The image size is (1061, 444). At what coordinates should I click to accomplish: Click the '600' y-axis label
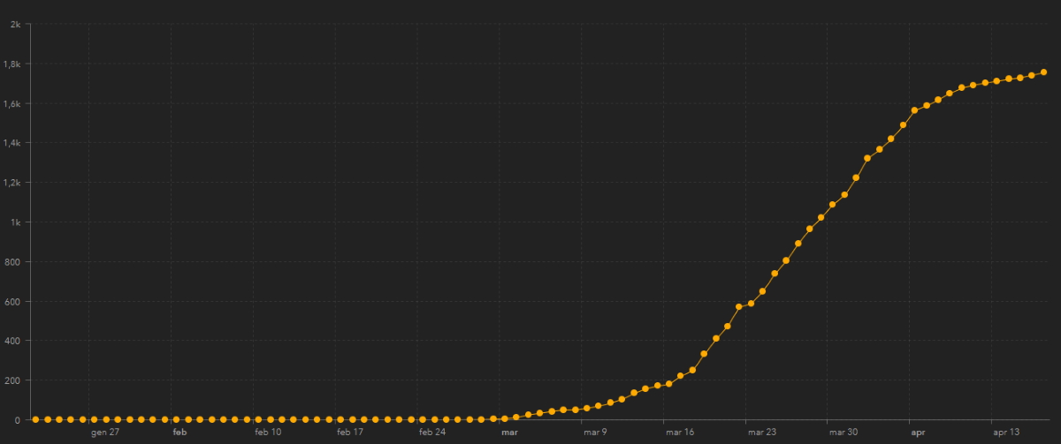13,302
